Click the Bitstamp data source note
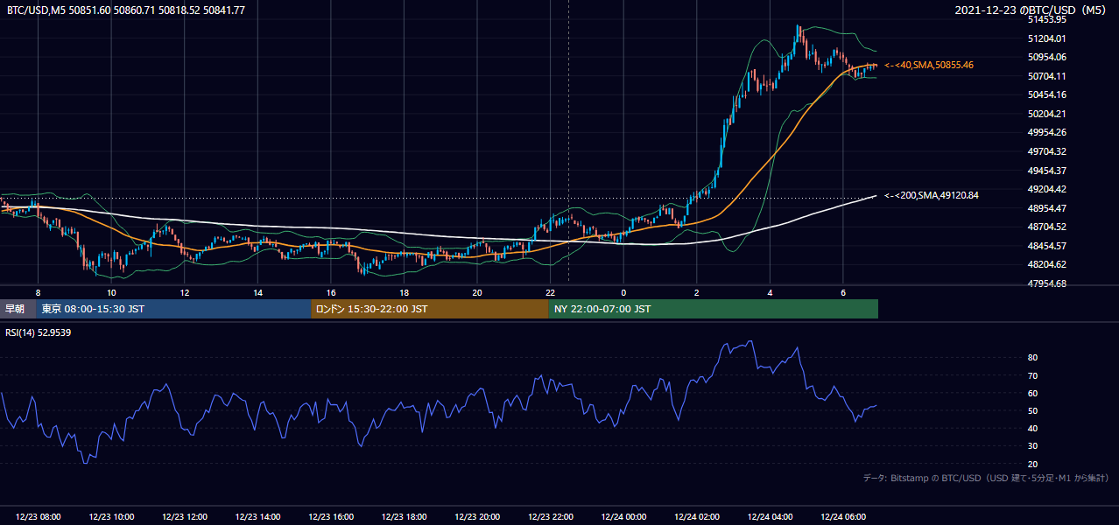Image resolution: width=1119 pixels, height=525 pixels. [986, 479]
